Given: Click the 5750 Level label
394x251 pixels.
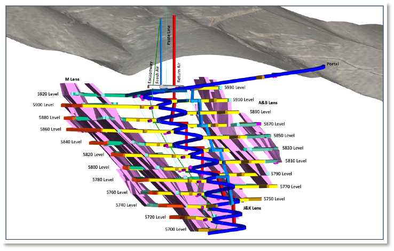Looking at the screenshot, I should click(274, 199).
